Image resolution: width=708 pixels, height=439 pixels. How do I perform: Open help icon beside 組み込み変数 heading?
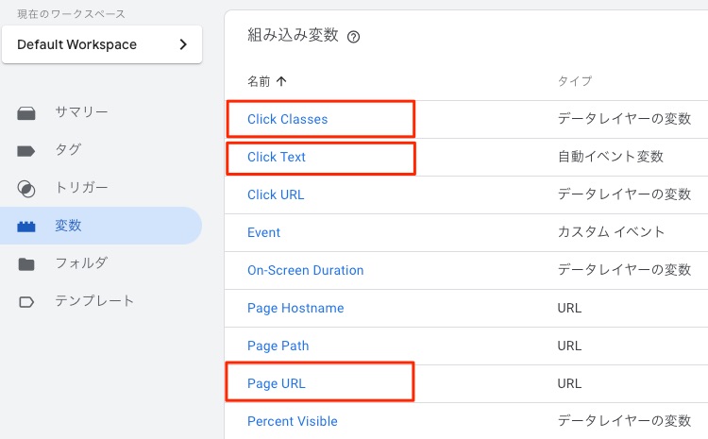(354, 38)
